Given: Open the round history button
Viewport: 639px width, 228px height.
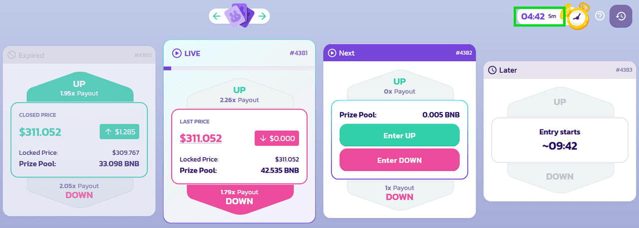Looking at the screenshot, I should tap(621, 16).
